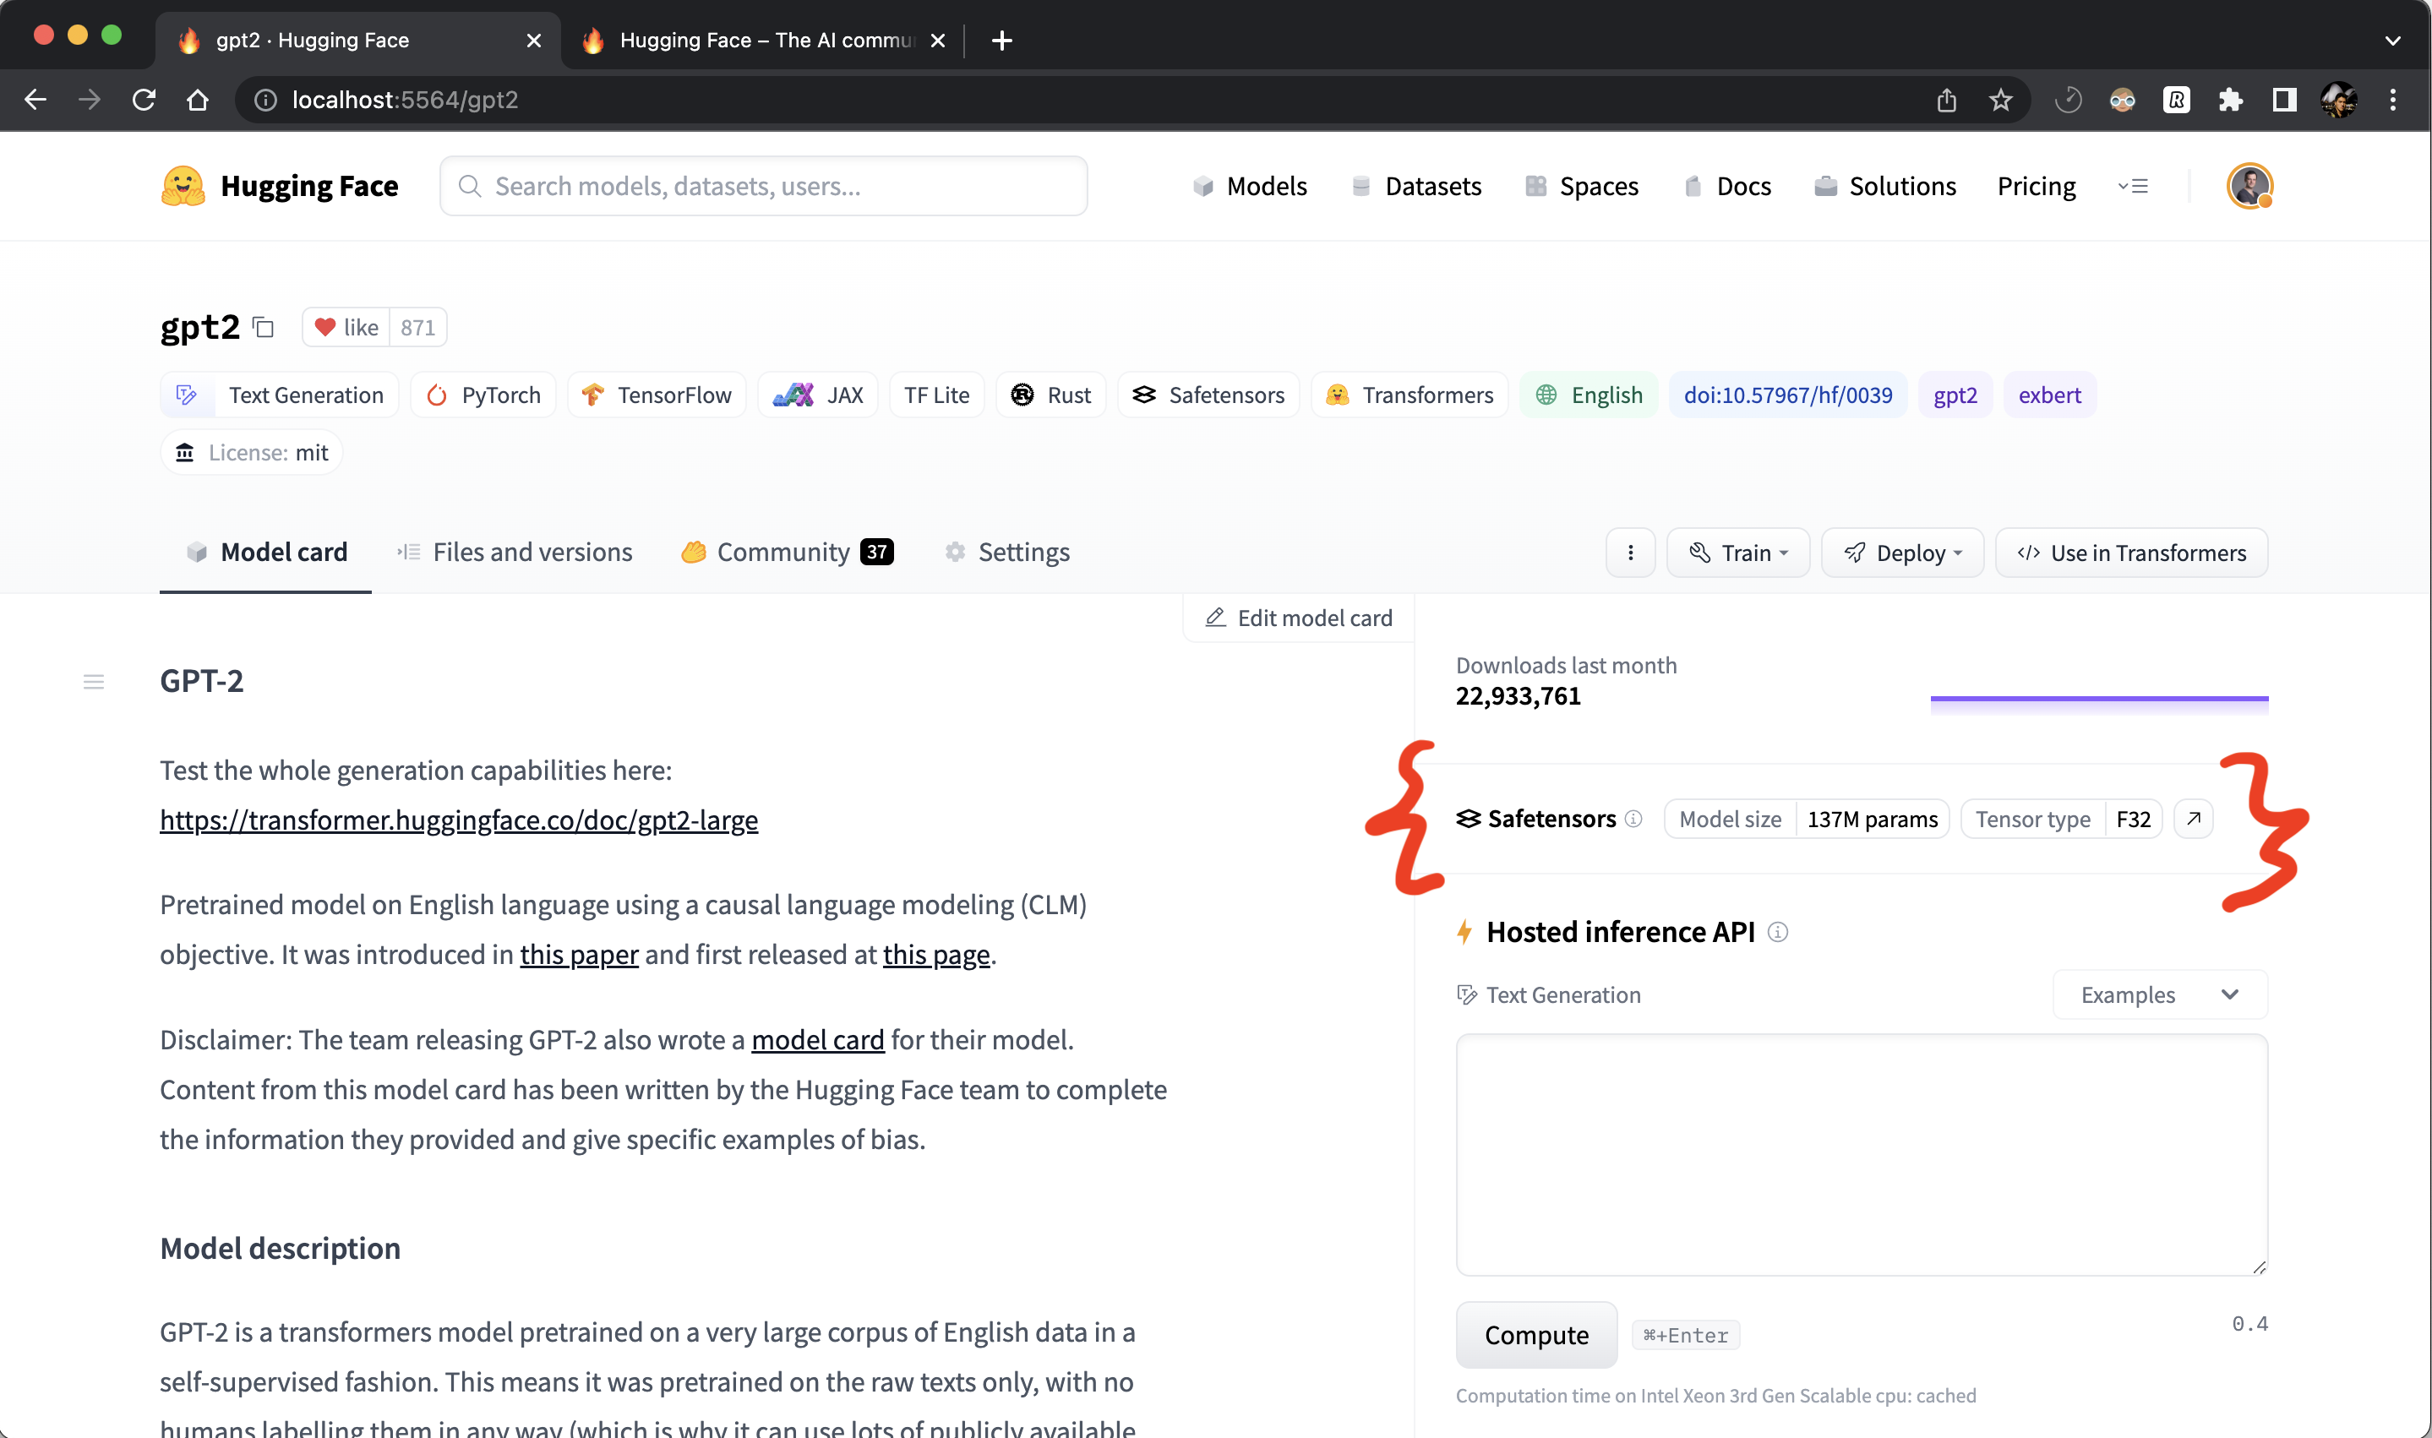2432x1438 pixels.
Task: Open the Community tab
Action: [786, 553]
